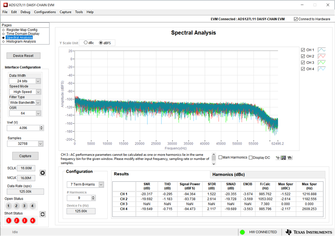
Task: Enable the Mark Harmonics checkbox
Action: click(220, 158)
